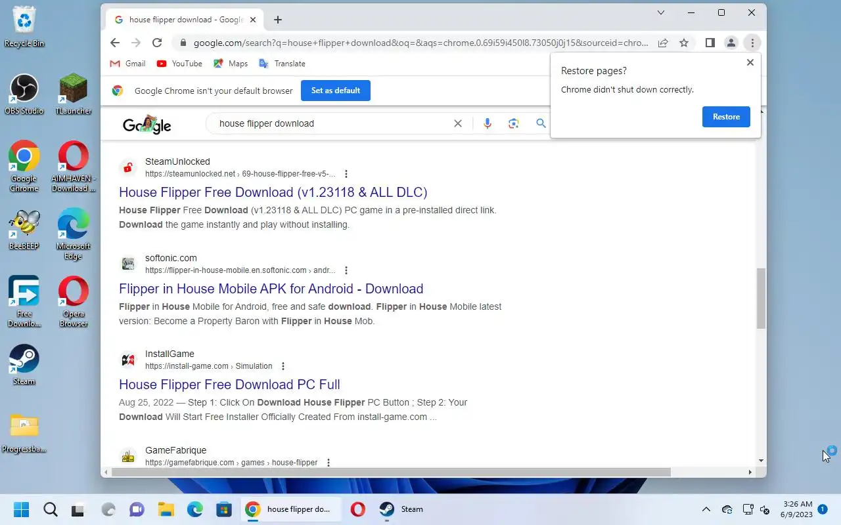Open Gmail bookmark
Screen dimensions: 841x525
pos(128,64)
